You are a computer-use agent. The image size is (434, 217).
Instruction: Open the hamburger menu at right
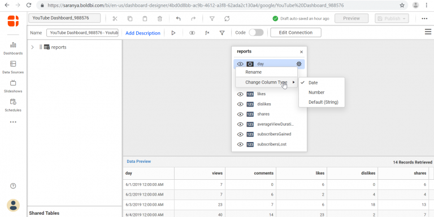point(428,32)
